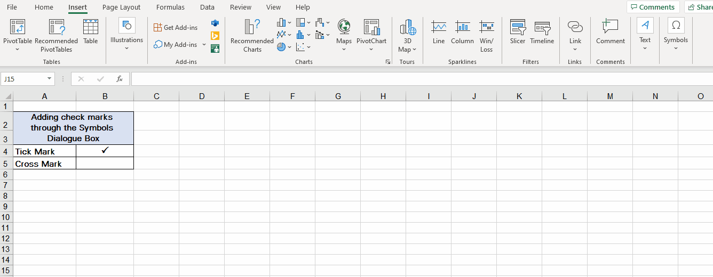Select the 'Cross Mark' cell

(45, 164)
